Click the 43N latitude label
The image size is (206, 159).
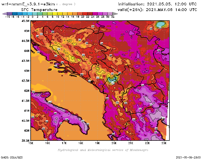(x=27, y=71)
